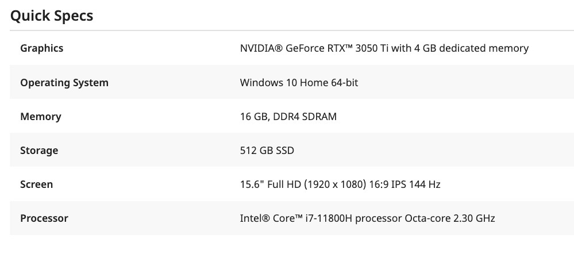574x258 pixels.
Task: Click the Quick Specs heading
Action: tap(52, 16)
